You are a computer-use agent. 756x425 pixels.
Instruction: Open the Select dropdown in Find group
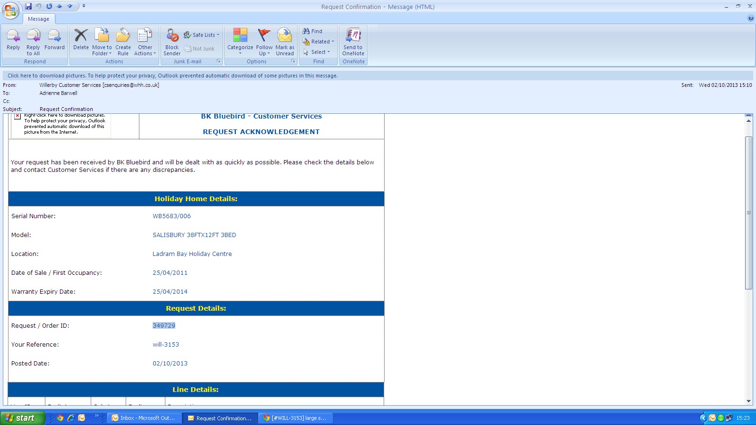point(317,52)
